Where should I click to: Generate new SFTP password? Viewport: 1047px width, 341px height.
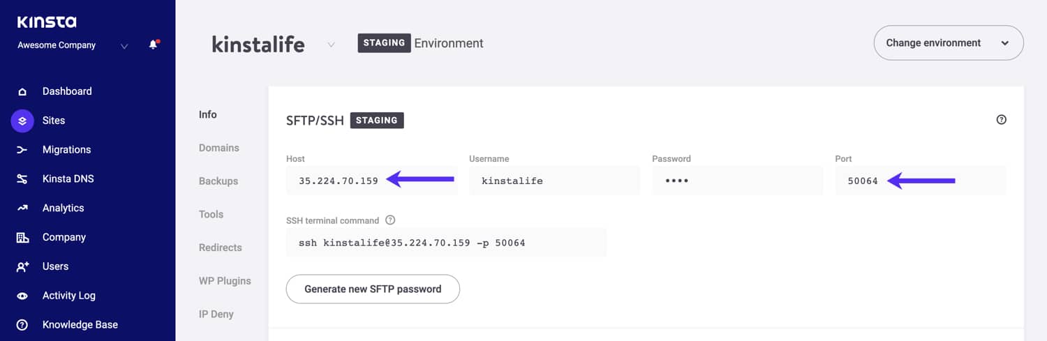[x=373, y=289]
